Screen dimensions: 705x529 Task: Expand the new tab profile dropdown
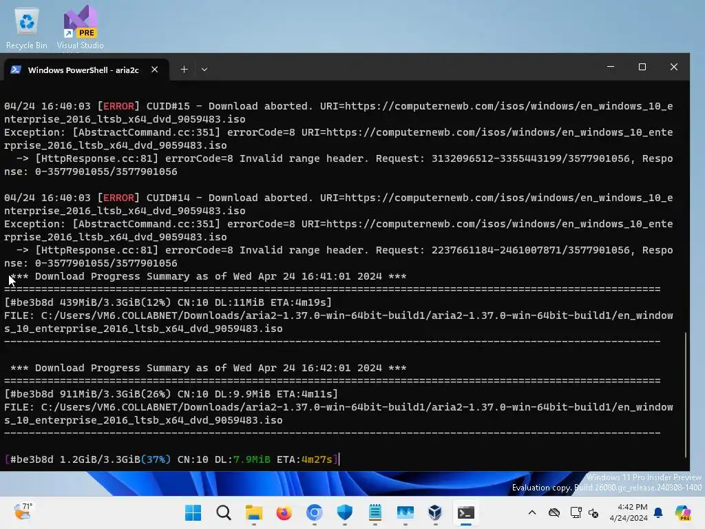(x=204, y=70)
